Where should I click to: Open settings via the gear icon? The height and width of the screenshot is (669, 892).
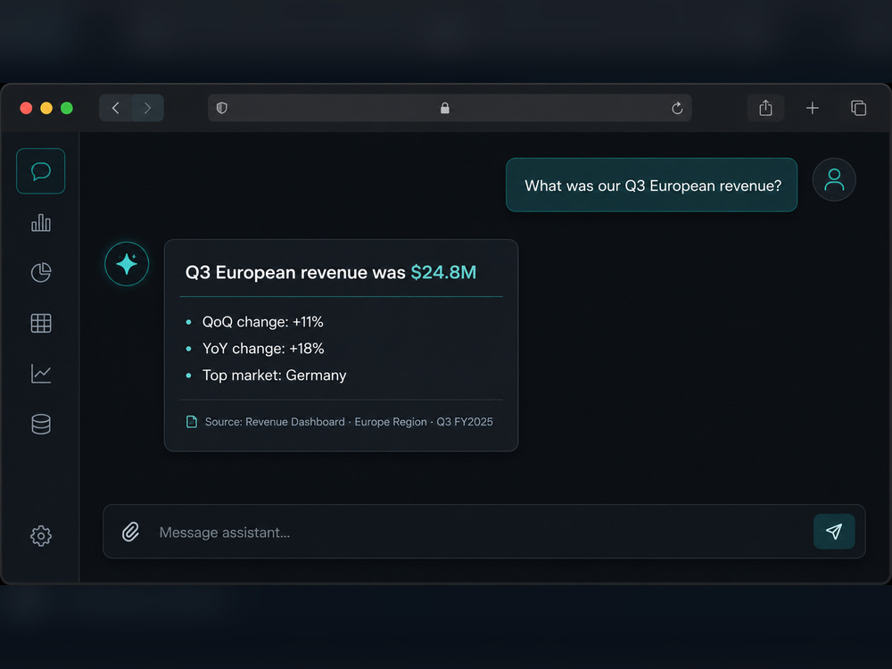pos(41,536)
